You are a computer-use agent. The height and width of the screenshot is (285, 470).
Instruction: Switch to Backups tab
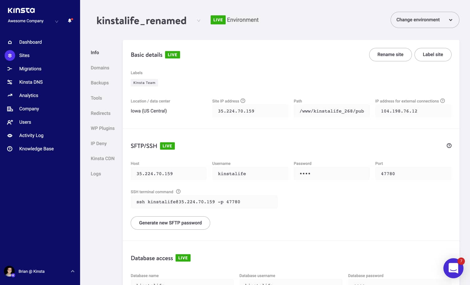[100, 83]
